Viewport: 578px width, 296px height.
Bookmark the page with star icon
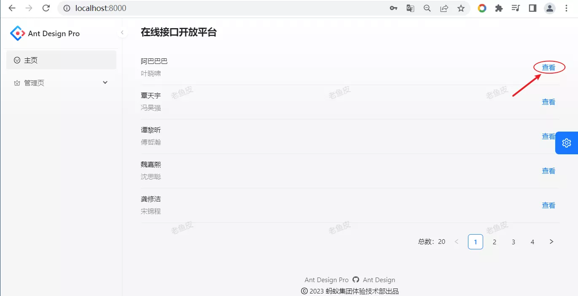(x=461, y=8)
